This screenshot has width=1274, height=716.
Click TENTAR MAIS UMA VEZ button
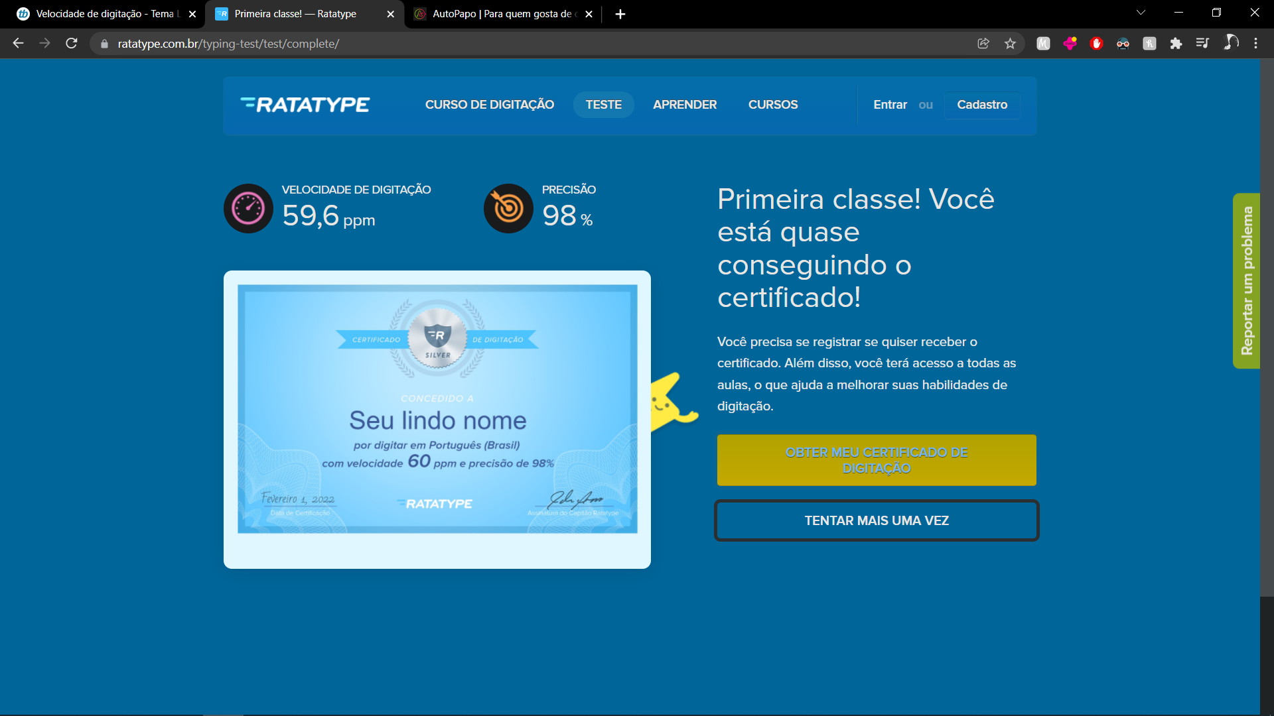click(876, 519)
